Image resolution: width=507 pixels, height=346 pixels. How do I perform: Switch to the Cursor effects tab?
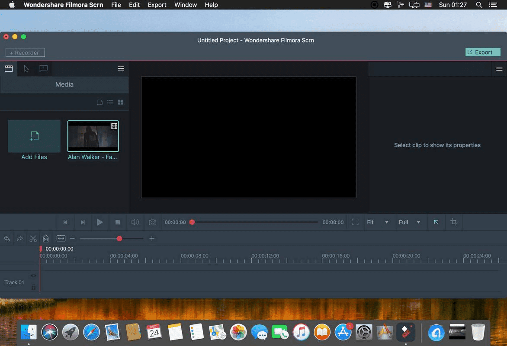click(26, 69)
